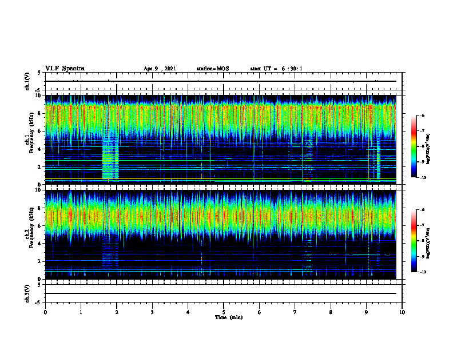This screenshot has width=453, height=350.
Task: Click the "-6" tick of the upper colorbar
Action: 422,115
